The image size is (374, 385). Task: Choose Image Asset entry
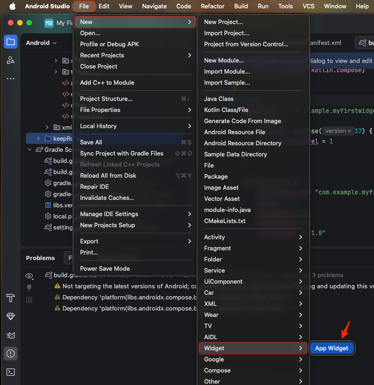pyautogui.click(x=253, y=187)
